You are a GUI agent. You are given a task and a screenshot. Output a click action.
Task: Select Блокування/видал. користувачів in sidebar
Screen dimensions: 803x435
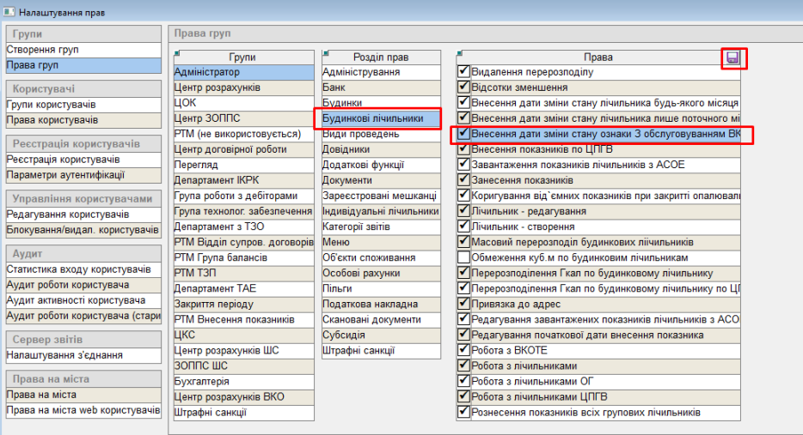[83, 230]
